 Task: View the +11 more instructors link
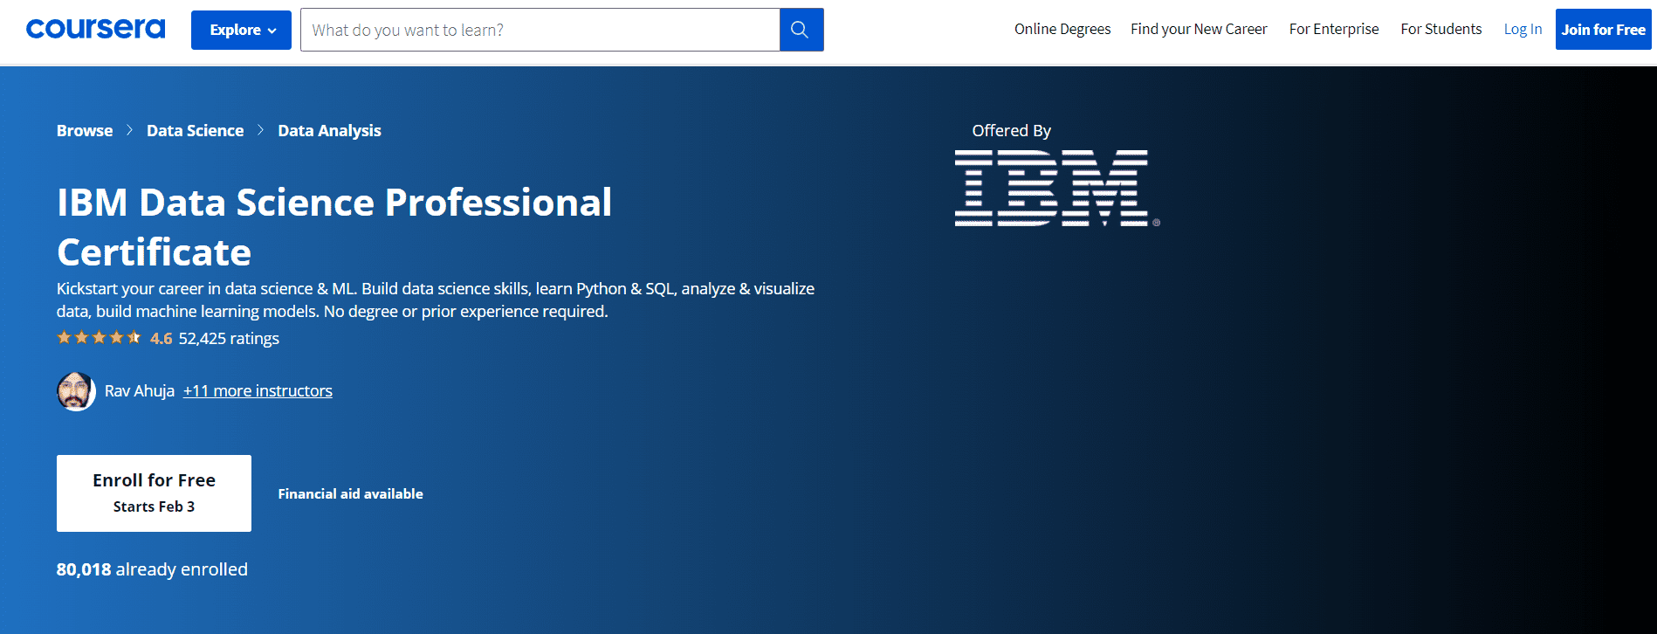258,391
